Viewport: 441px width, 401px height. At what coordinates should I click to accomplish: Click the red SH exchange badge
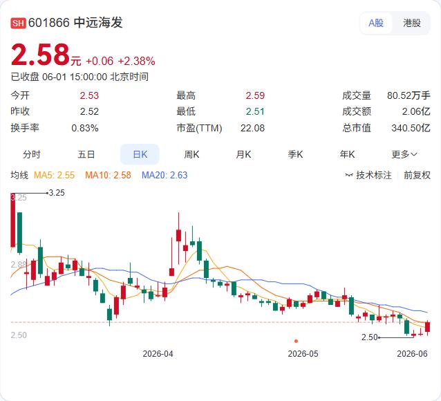18,23
